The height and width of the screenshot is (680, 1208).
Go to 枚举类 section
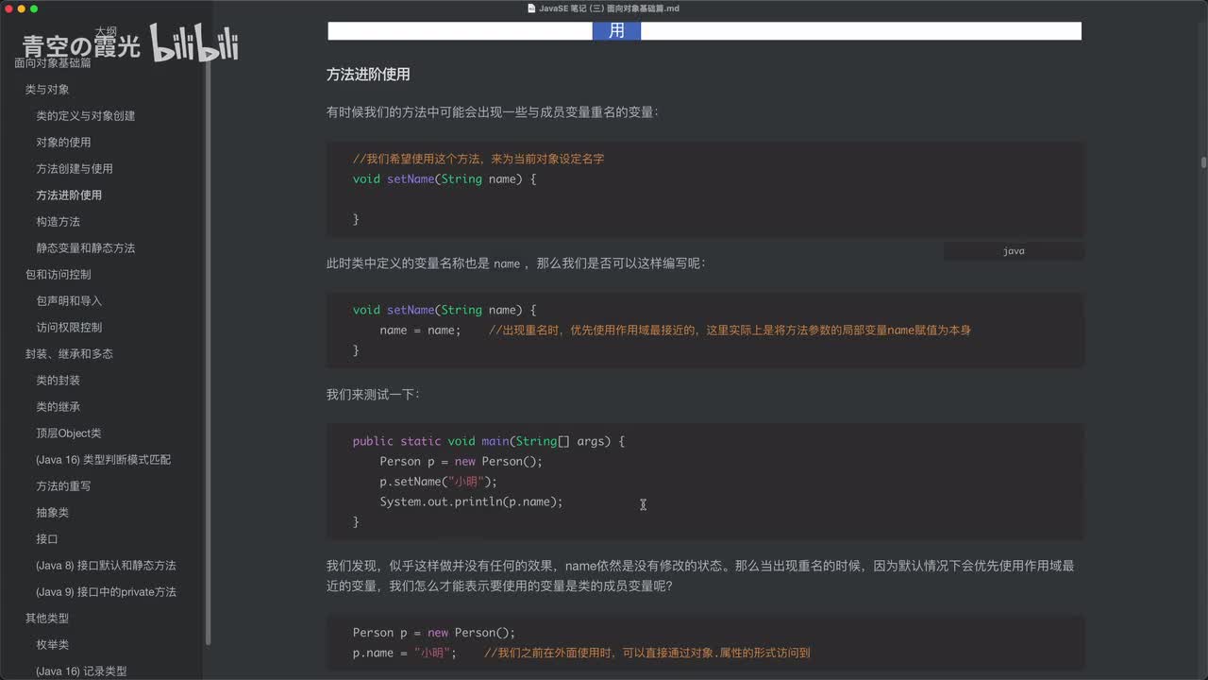pyautogui.click(x=52, y=645)
